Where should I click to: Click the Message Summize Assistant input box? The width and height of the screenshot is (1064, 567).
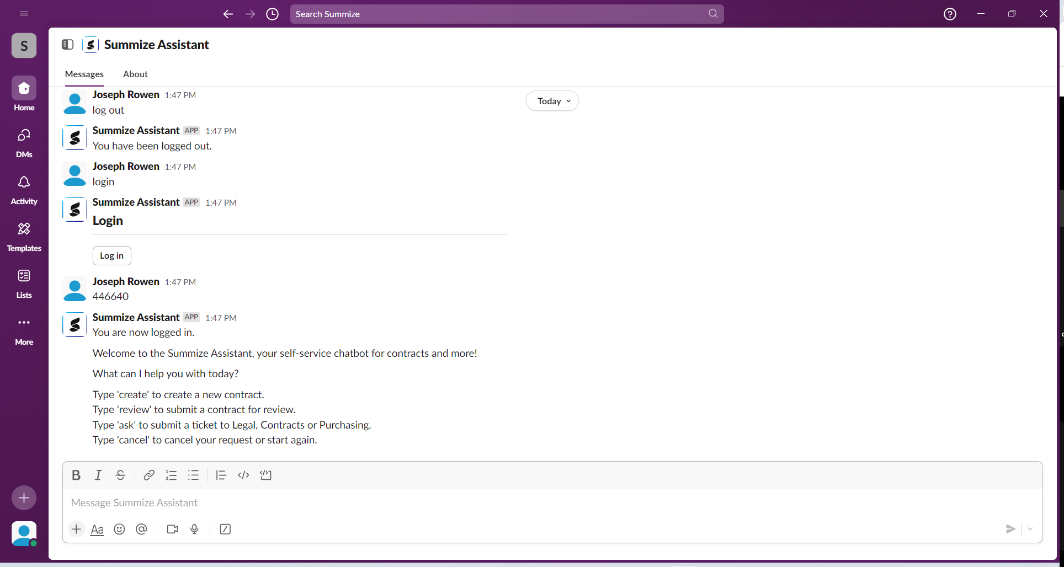tap(552, 503)
